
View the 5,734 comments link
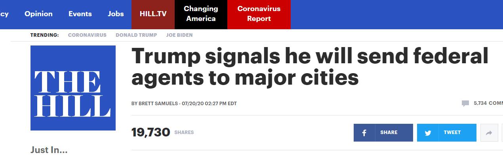click(488, 103)
